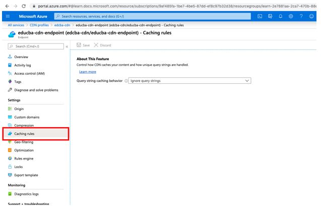Open Diagnose and solve problems item
This screenshot has height=210, width=321.
click(x=36, y=90)
